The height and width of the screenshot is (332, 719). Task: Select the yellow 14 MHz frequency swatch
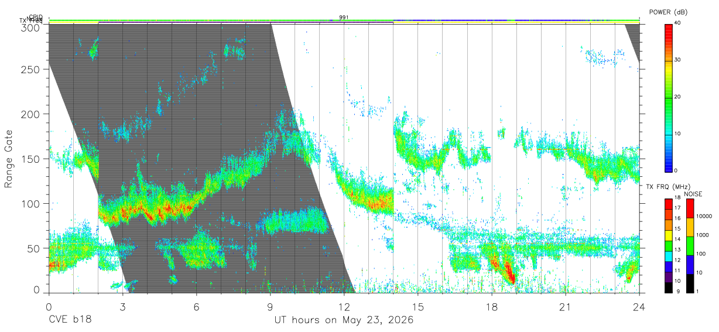coord(669,234)
